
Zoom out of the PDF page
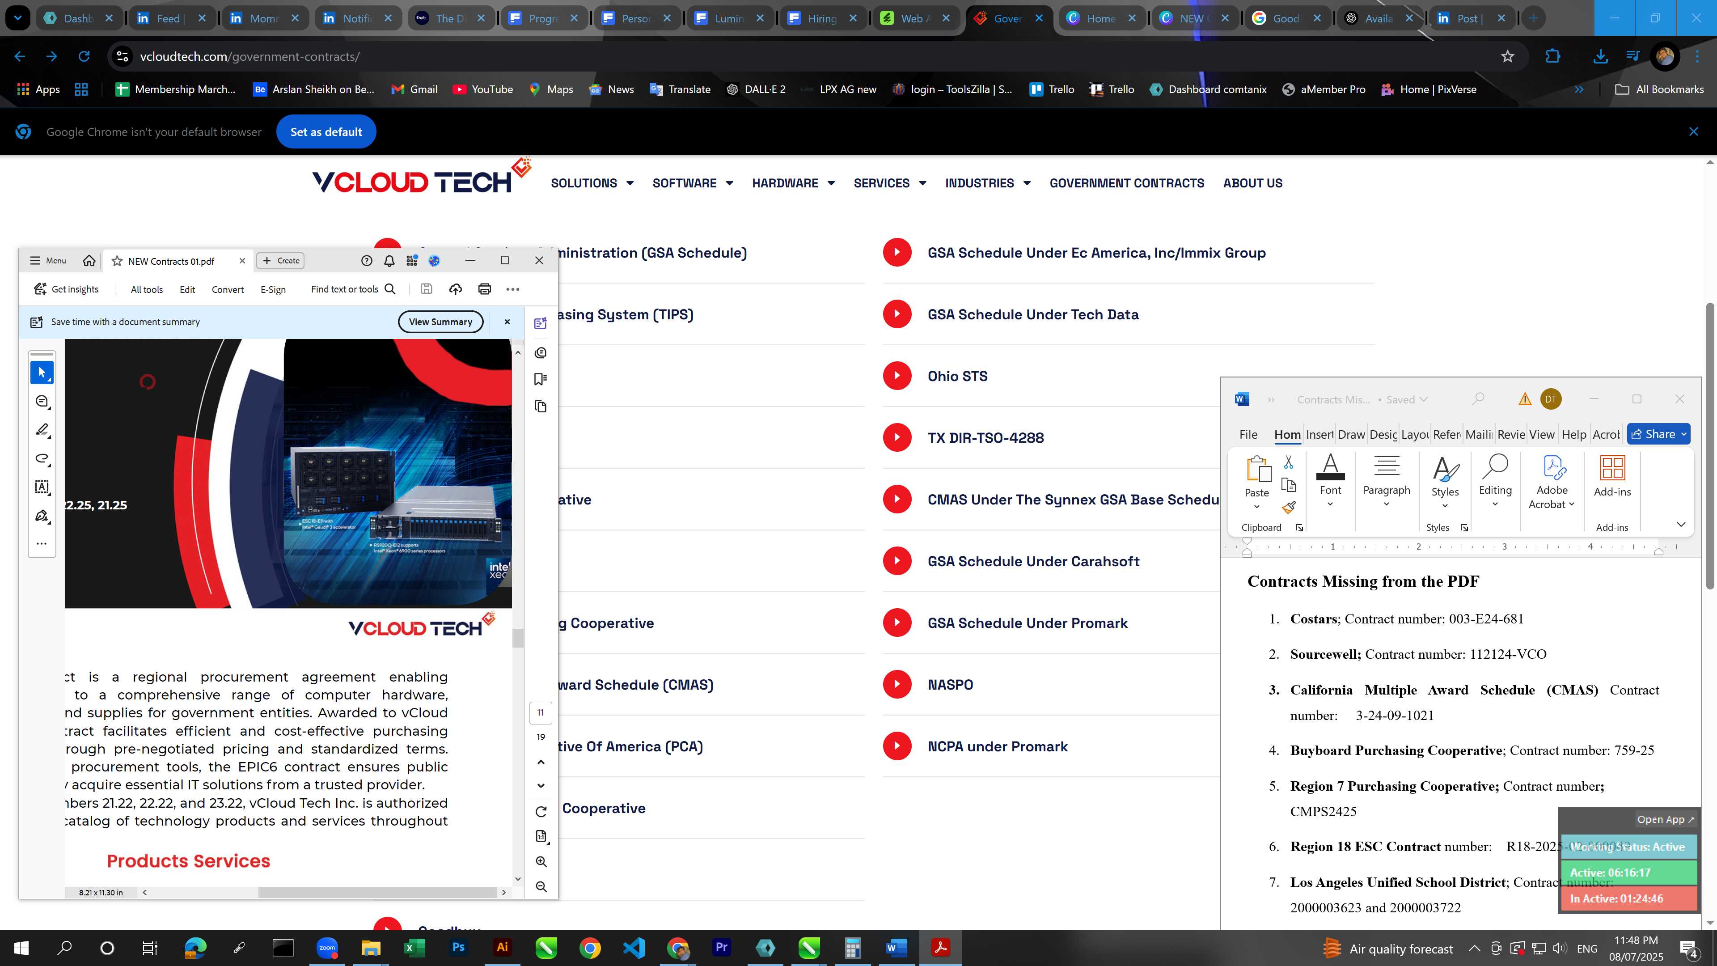pyautogui.click(x=541, y=887)
